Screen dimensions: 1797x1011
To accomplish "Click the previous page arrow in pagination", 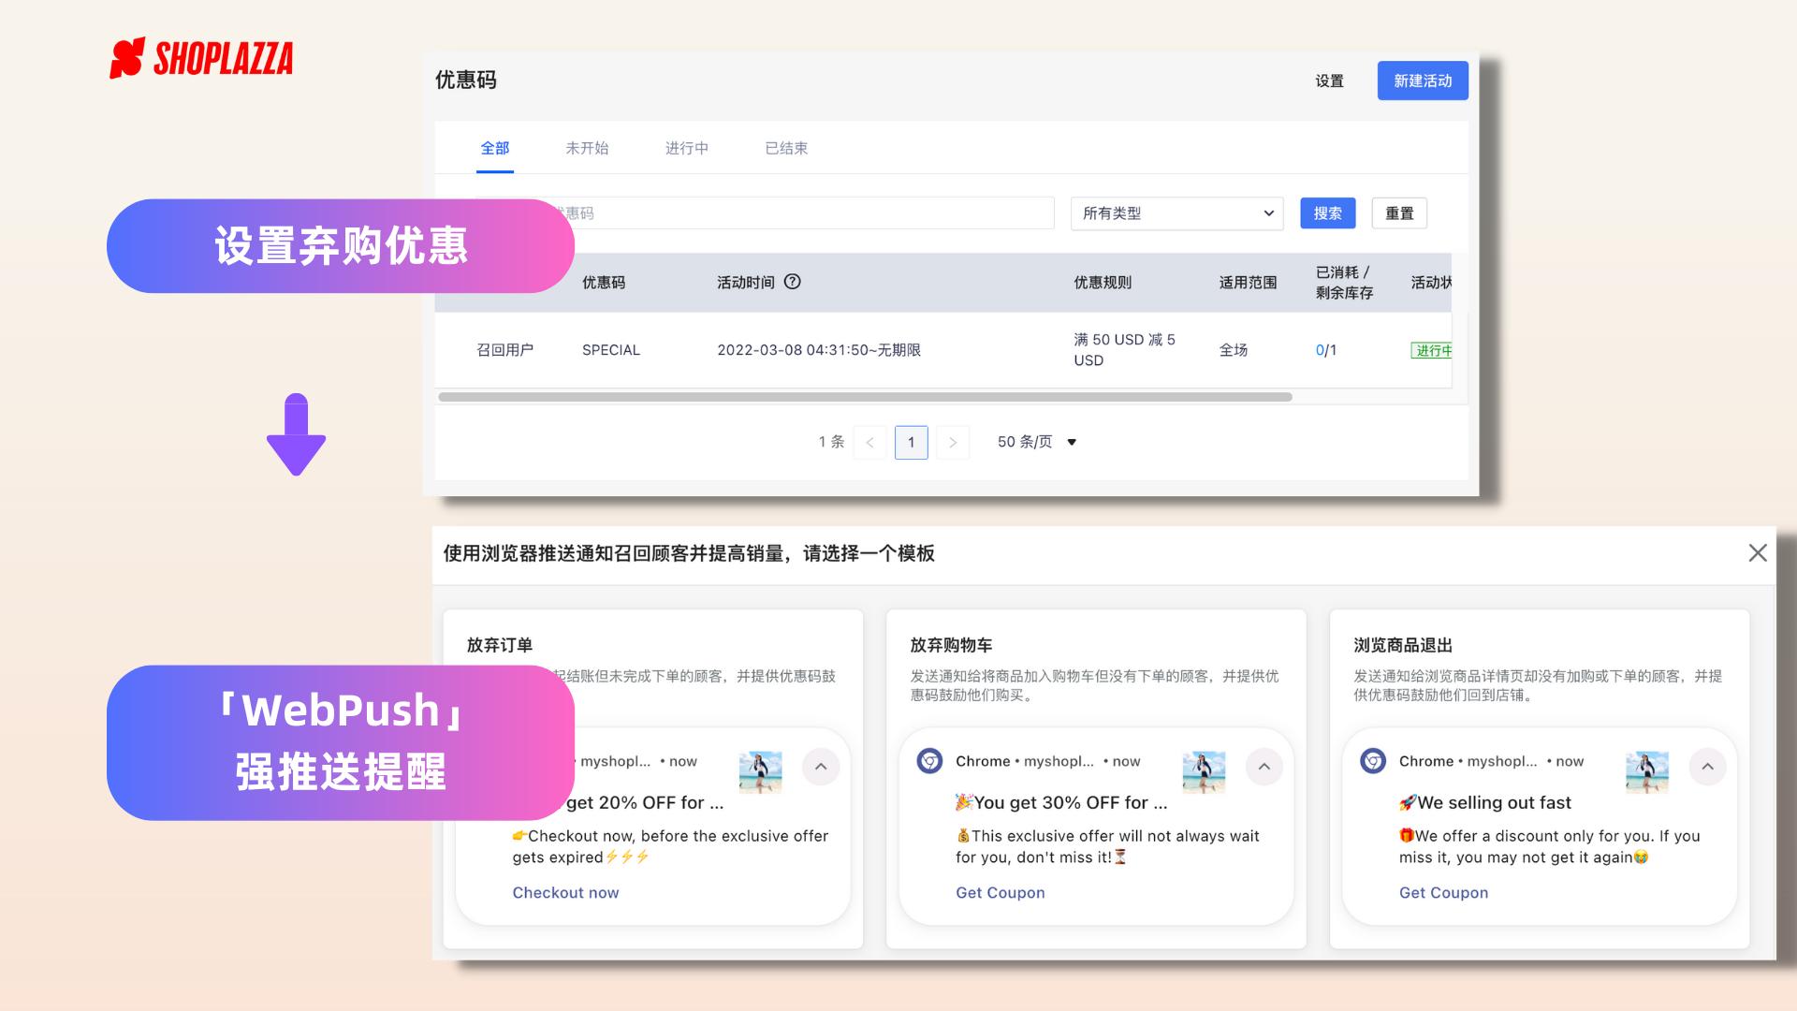I will click(x=869, y=442).
